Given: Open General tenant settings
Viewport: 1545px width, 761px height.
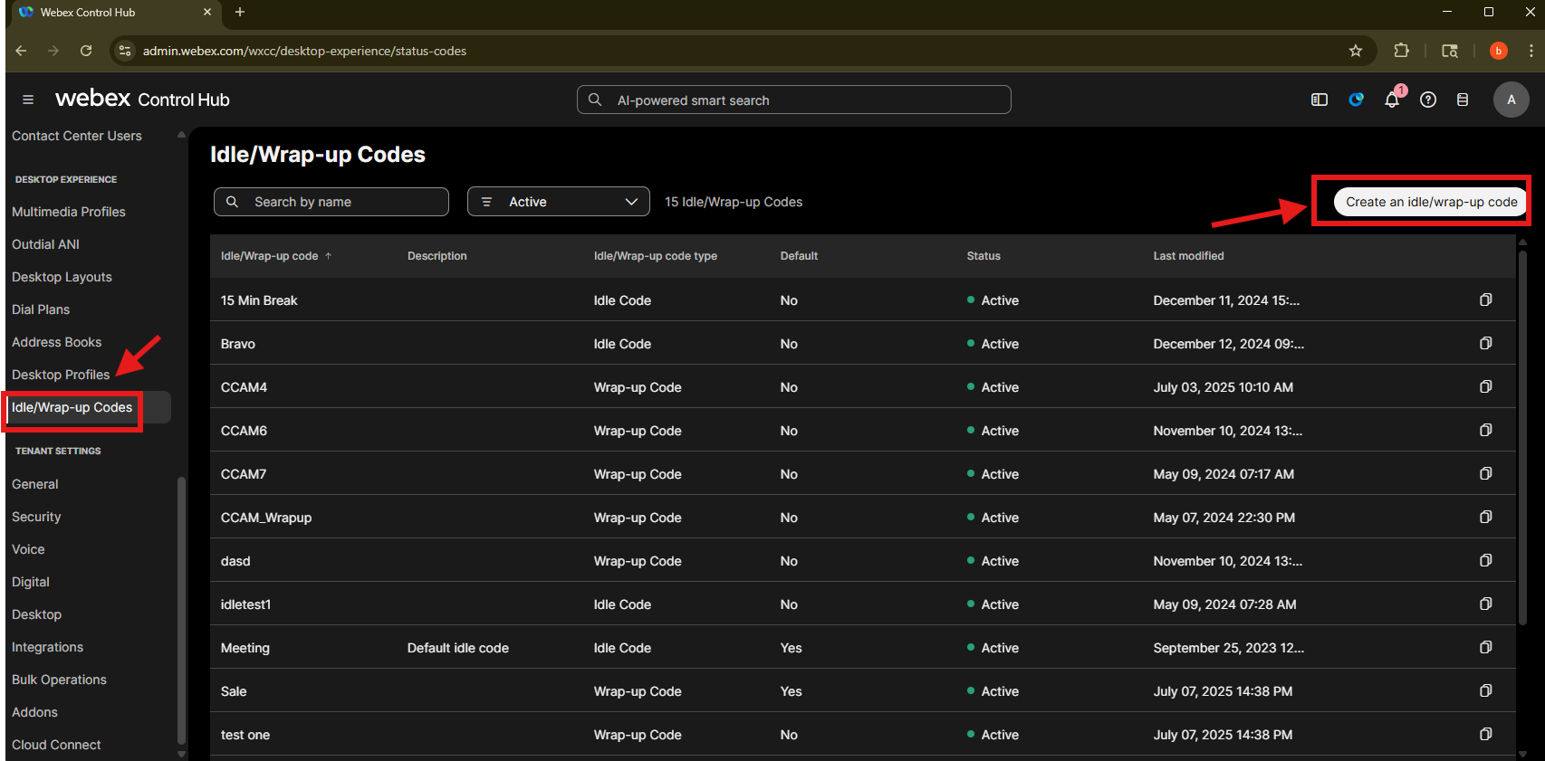Looking at the screenshot, I should (35, 484).
